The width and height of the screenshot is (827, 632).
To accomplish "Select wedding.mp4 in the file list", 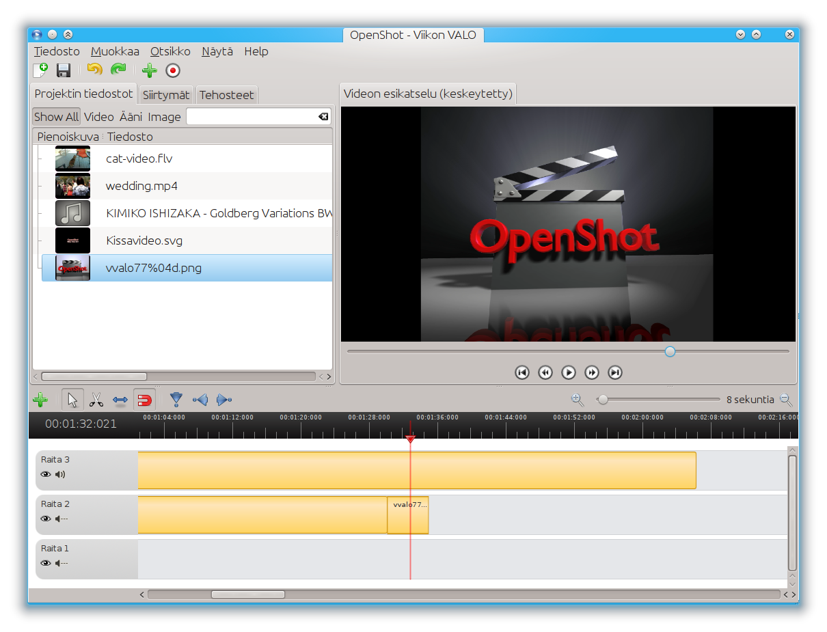I will 187,186.
